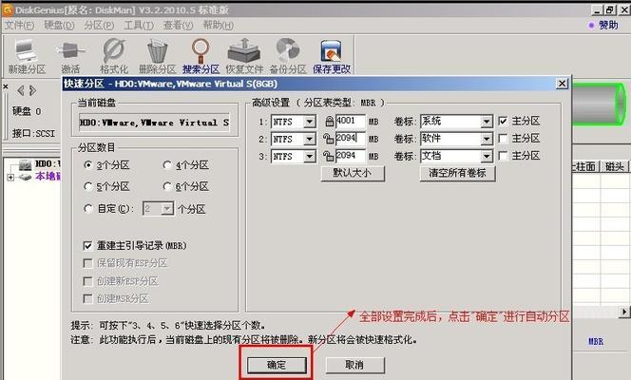Click the partition 2 size field 2094
This screenshot has width=631, height=380.
351,139
